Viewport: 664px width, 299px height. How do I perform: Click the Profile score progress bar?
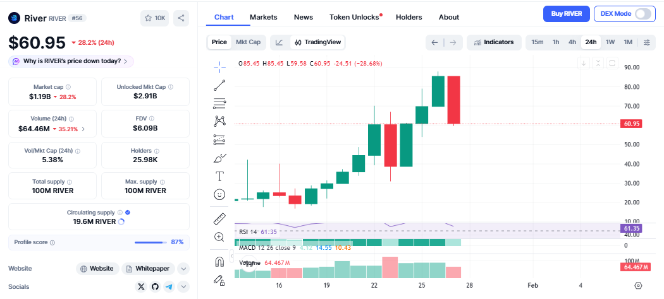151,242
